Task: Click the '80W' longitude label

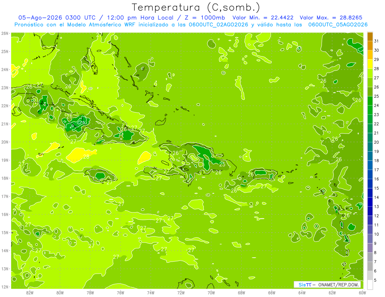Action: tap(60, 293)
